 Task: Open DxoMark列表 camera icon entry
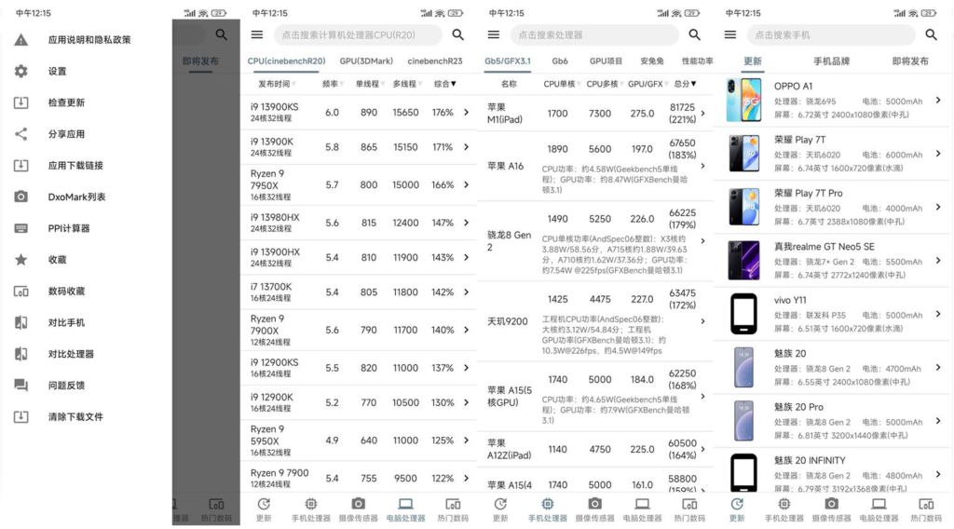[21, 197]
